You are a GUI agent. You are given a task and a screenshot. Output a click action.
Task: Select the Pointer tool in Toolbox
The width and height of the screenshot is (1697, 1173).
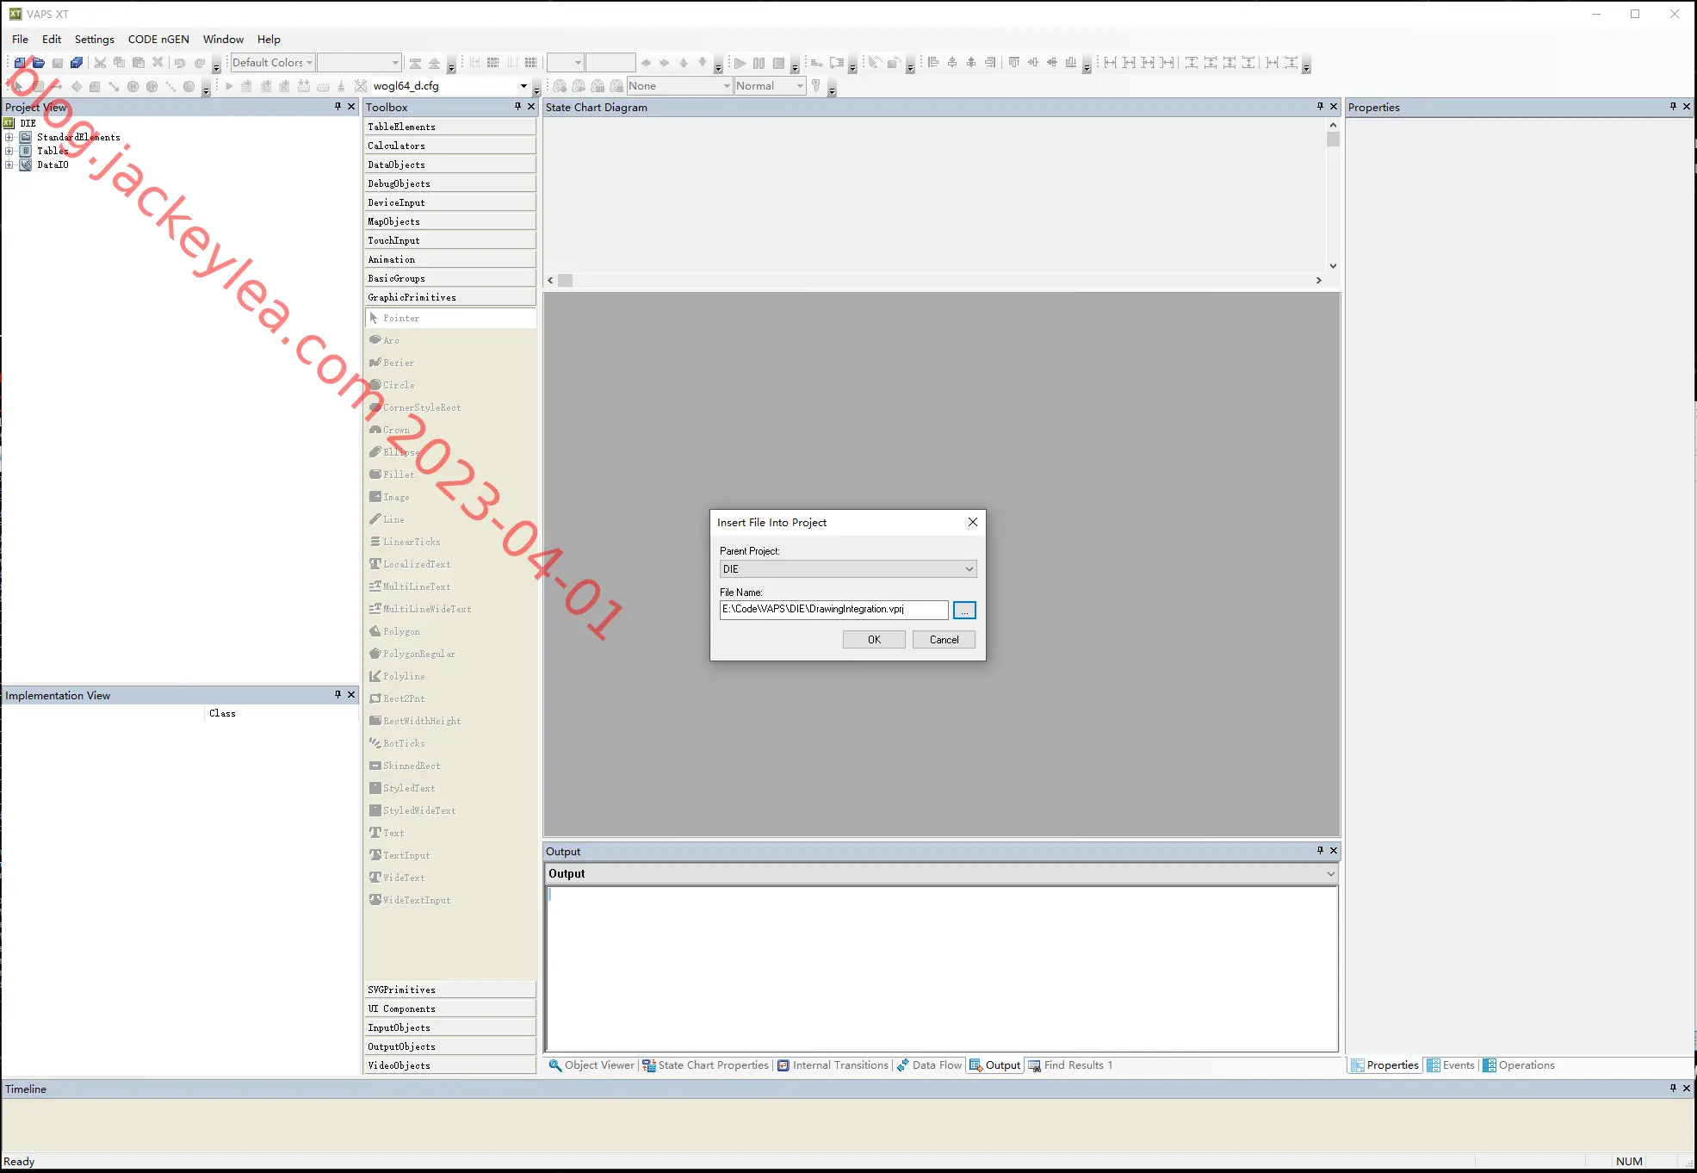[x=450, y=318]
